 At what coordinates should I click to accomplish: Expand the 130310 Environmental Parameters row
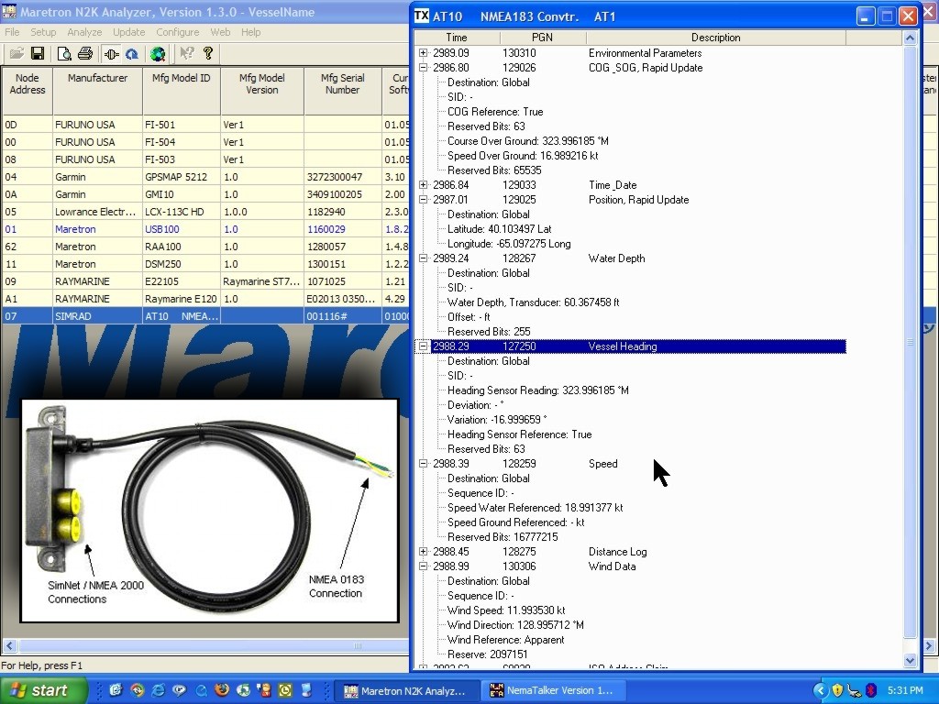[424, 52]
